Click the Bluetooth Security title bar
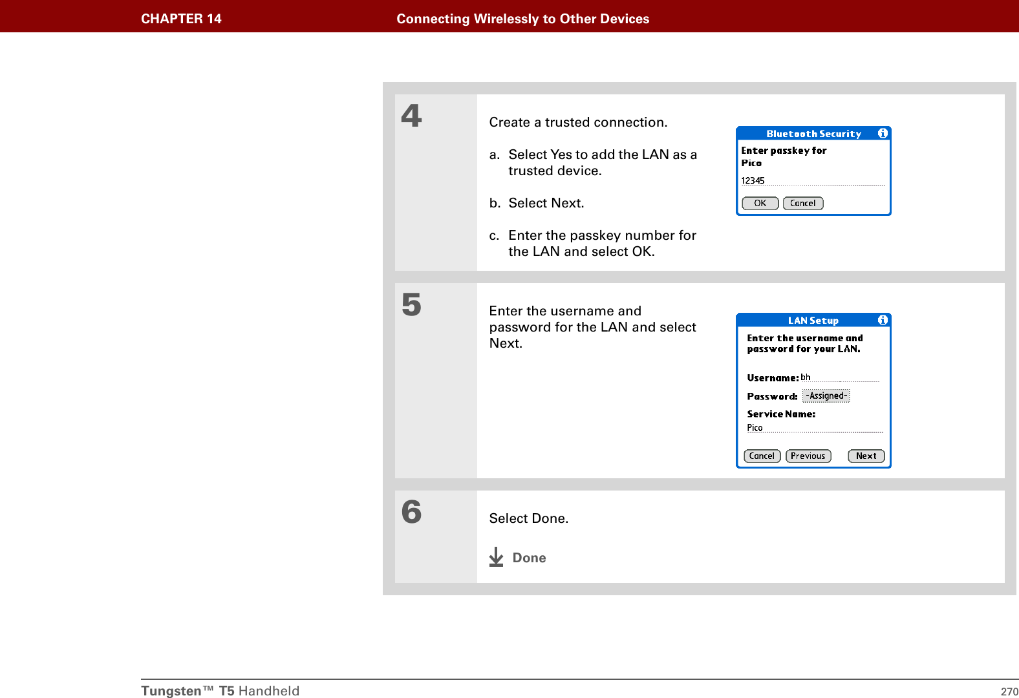Image resolution: width=1019 pixels, height=698 pixels. (x=813, y=134)
